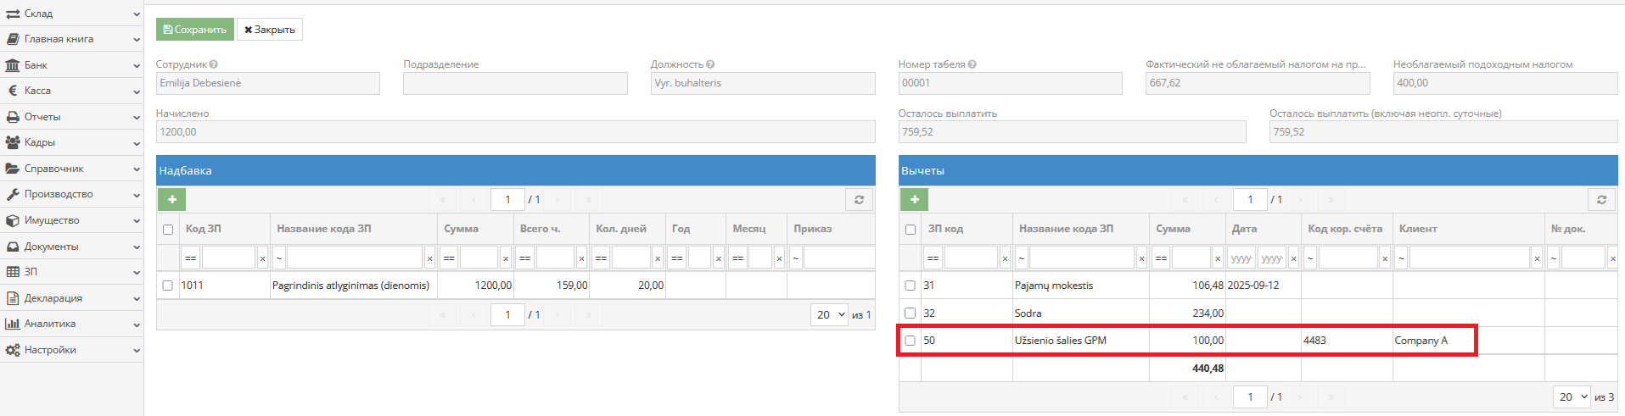Click the green plus icon in Вычеты panel
This screenshot has width=1625, height=416.
[914, 199]
